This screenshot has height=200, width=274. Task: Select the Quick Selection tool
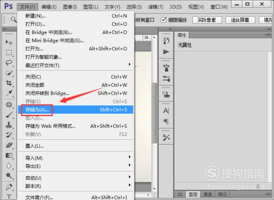click(x=9, y=73)
